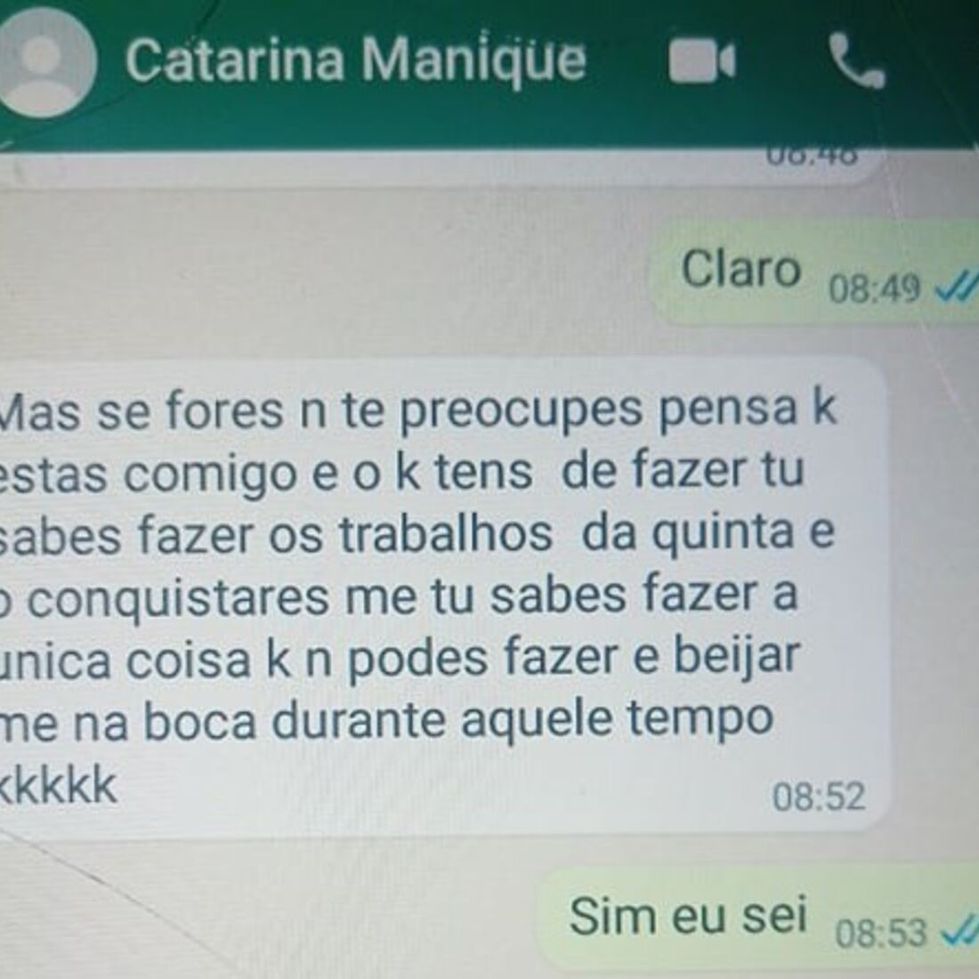Click the 08:49 timestamp on 'Claro' message
The image size is (979, 979).
874,289
